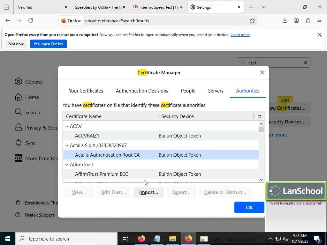Screen dimensions: 327x245
Task: Collapse the Actalis S.p.A. group
Action: click(x=67, y=145)
